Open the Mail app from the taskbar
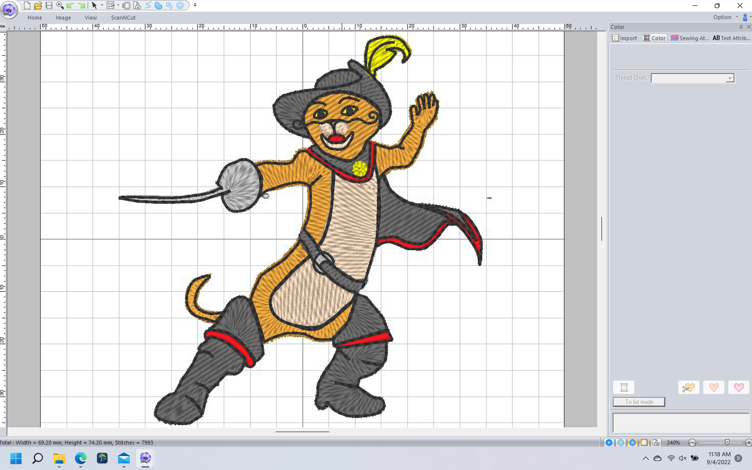752x470 pixels. [x=124, y=458]
